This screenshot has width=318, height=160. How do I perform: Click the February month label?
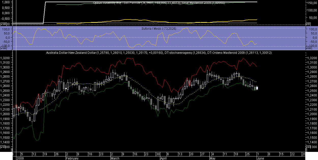(72, 158)
